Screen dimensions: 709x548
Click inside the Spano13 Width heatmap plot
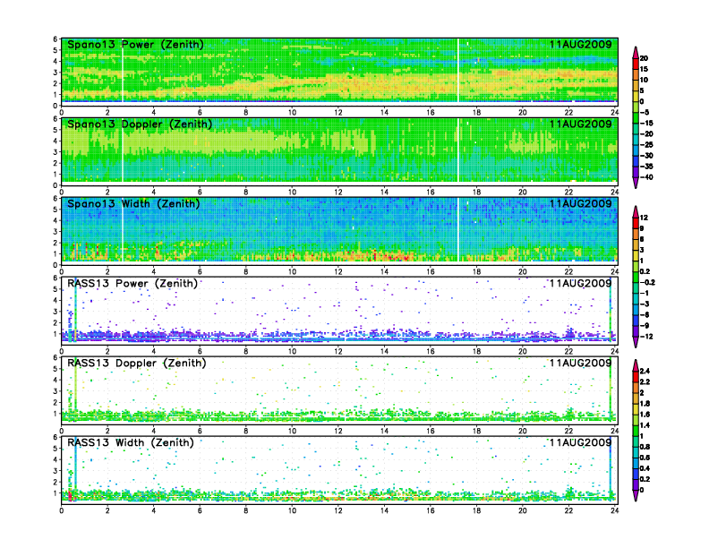[339, 231]
